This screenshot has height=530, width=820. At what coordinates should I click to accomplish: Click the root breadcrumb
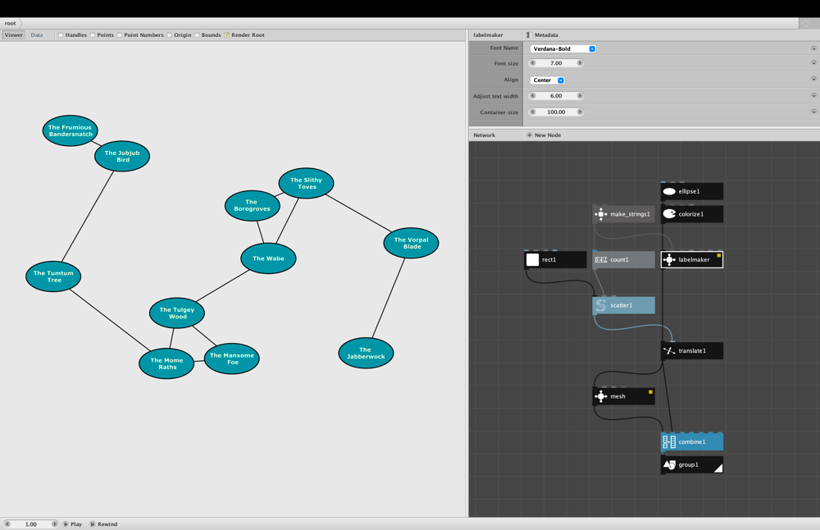tap(11, 23)
